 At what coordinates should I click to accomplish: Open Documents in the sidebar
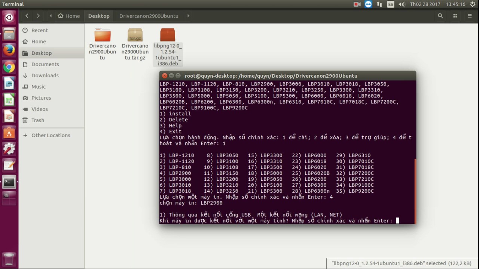coord(52,64)
